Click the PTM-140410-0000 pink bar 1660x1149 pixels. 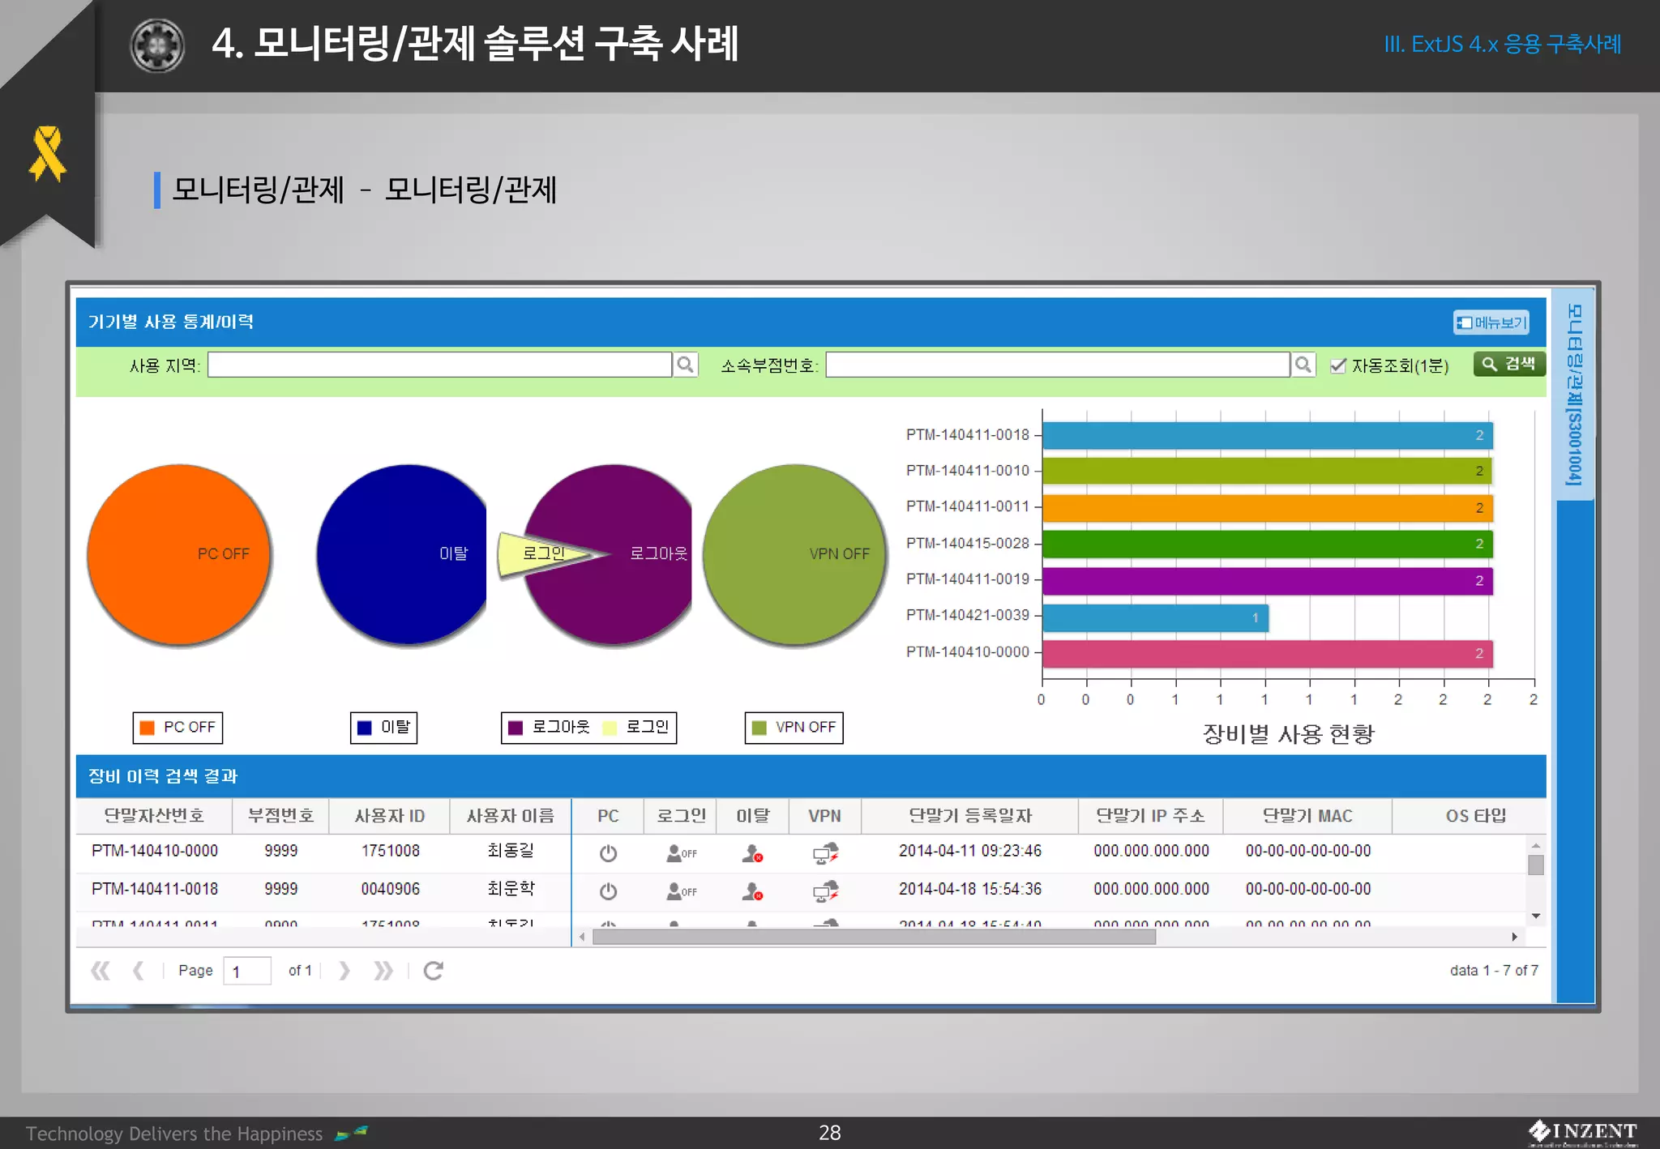click(x=1268, y=653)
